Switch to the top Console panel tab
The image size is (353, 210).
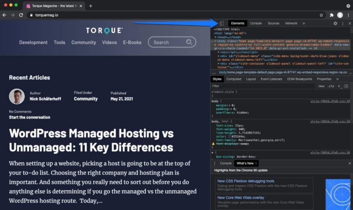click(256, 23)
